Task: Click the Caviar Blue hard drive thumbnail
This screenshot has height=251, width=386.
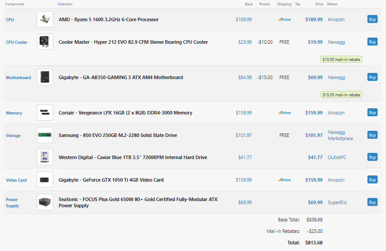Action: (x=45, y=157)
